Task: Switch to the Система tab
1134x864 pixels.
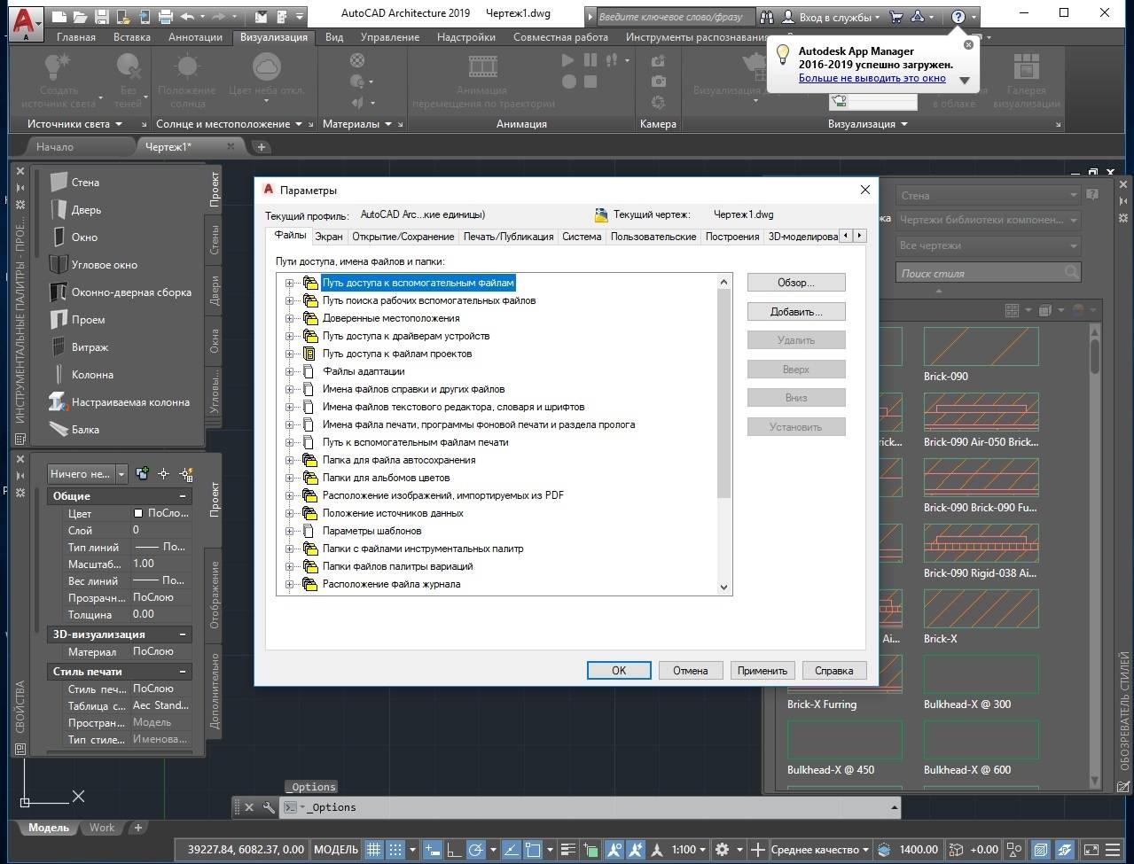Action: click(x=582, y=237)
